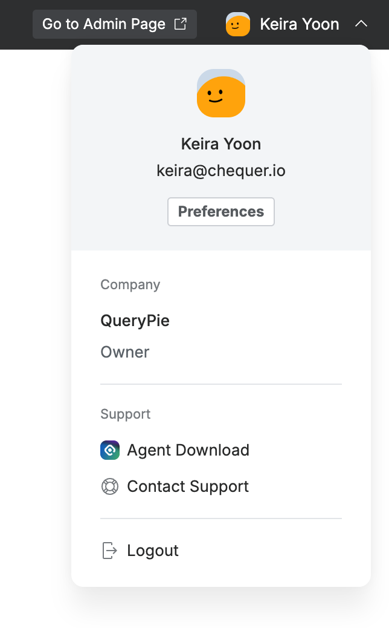This screenshot has height=628, width=389.
Task: Click the lifebuoy Contact Support icon
Action: click(x=110, y=486)
